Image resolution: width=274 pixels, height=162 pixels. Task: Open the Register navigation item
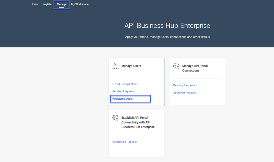click(x=47, y=4)
